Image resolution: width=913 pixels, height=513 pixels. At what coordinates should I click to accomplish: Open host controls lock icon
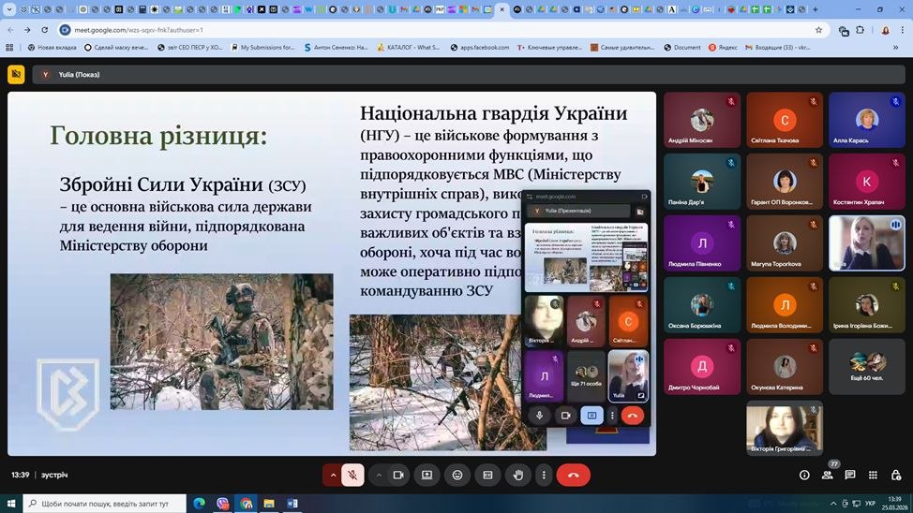click(x=896, y=476)
